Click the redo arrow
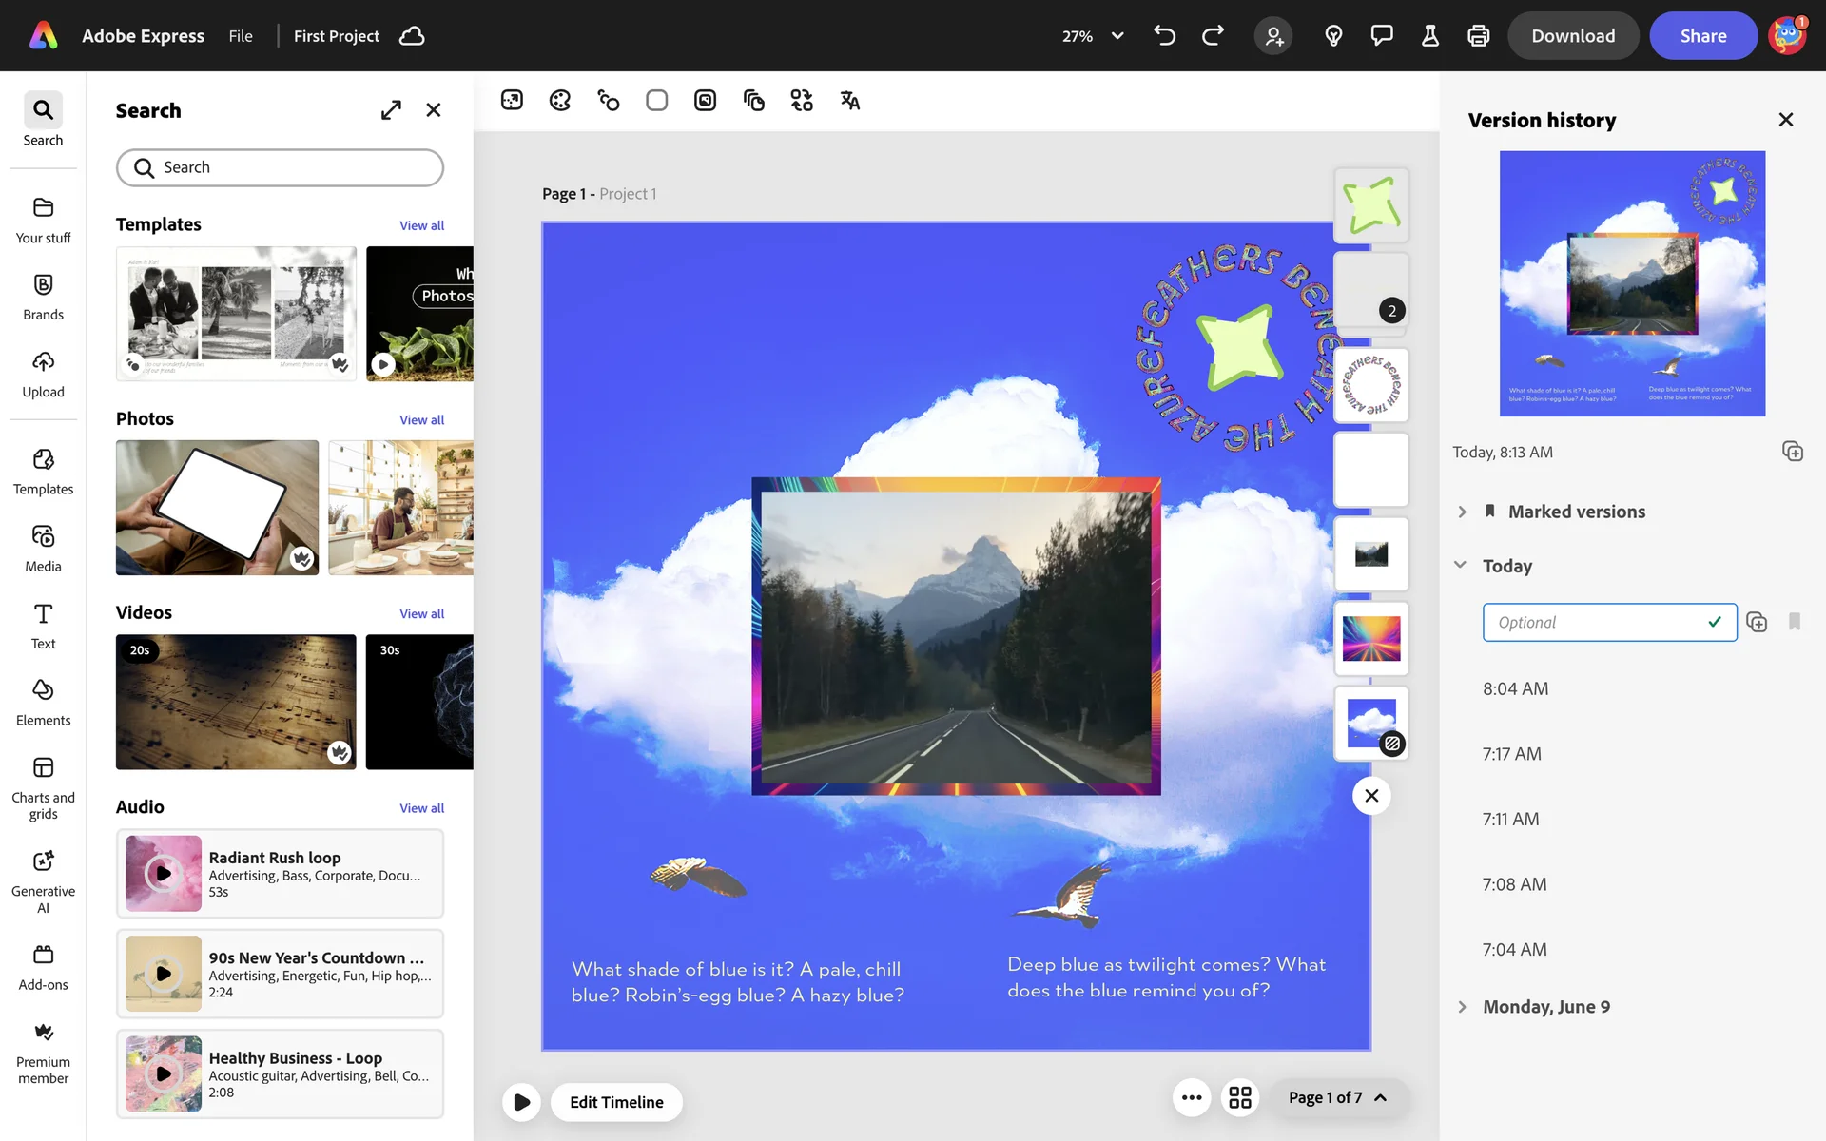Viewport: 1826px width, 1141px height. (x=1213, y=36)
